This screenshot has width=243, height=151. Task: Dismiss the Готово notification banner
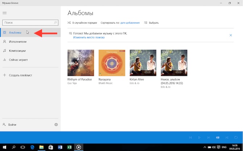point(231,35)
